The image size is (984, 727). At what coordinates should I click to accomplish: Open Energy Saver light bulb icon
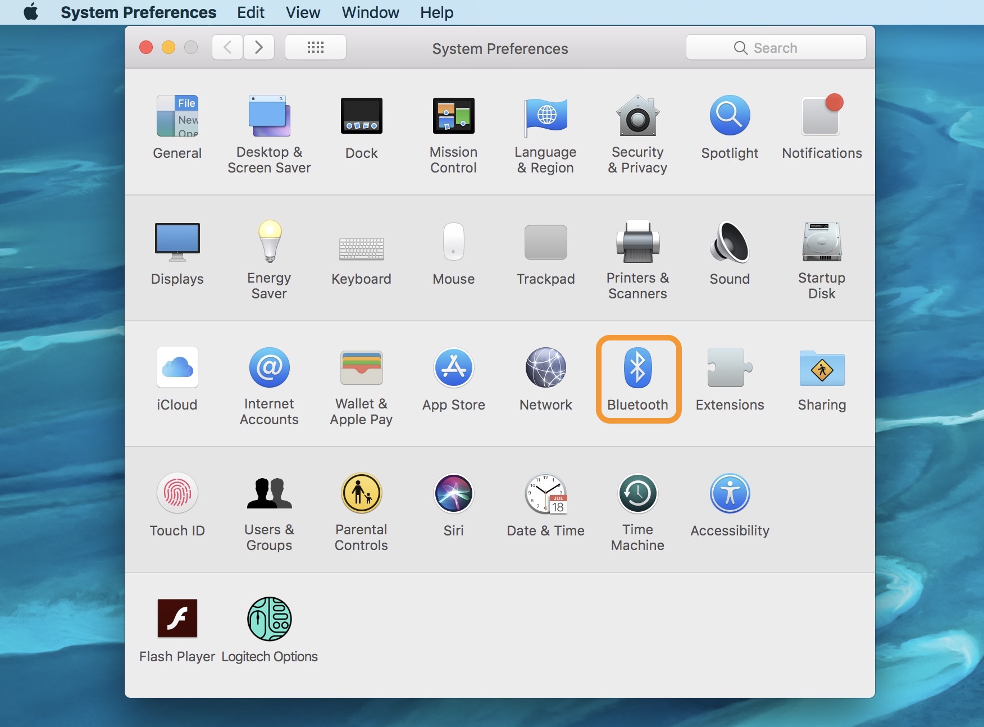click(269, 243)
